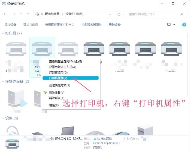The image size is (190, 150).
Task: Click the EPSON LQ-80KFII model text
Action: pyautogui.click(x=108, y=143)
